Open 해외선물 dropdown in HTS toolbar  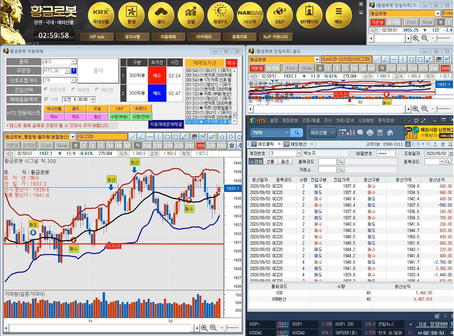[x=322, y=133]
